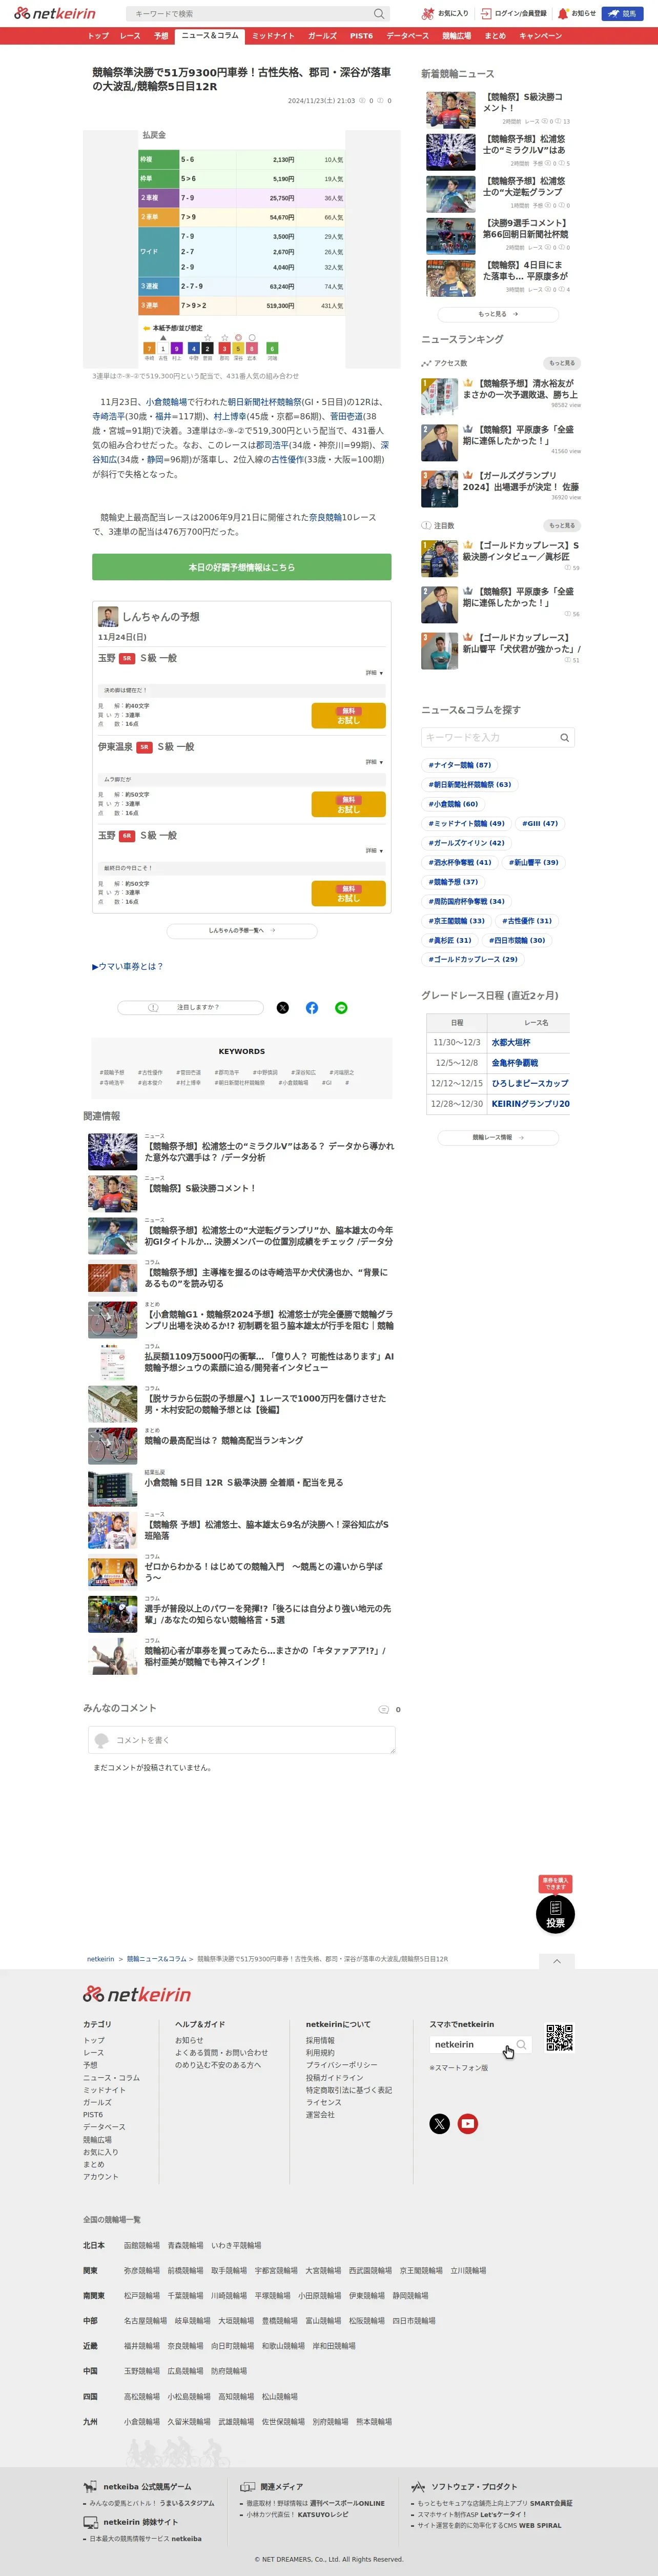Expand ▶ウマい車券とは？

click(127, 966)
